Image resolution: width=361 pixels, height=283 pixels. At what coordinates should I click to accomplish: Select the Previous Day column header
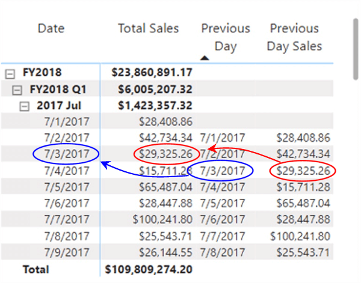[225, 37]
